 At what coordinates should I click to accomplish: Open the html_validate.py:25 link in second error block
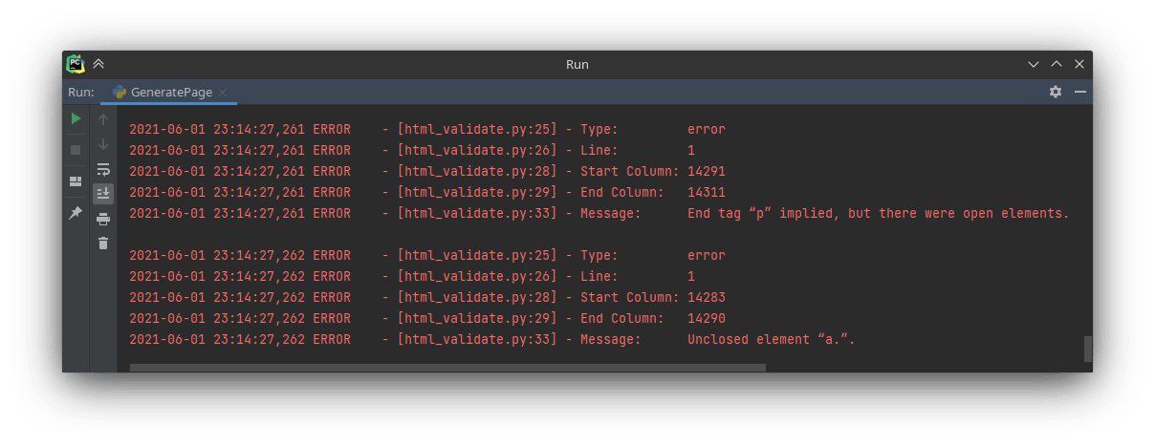[x=477, y=255]
